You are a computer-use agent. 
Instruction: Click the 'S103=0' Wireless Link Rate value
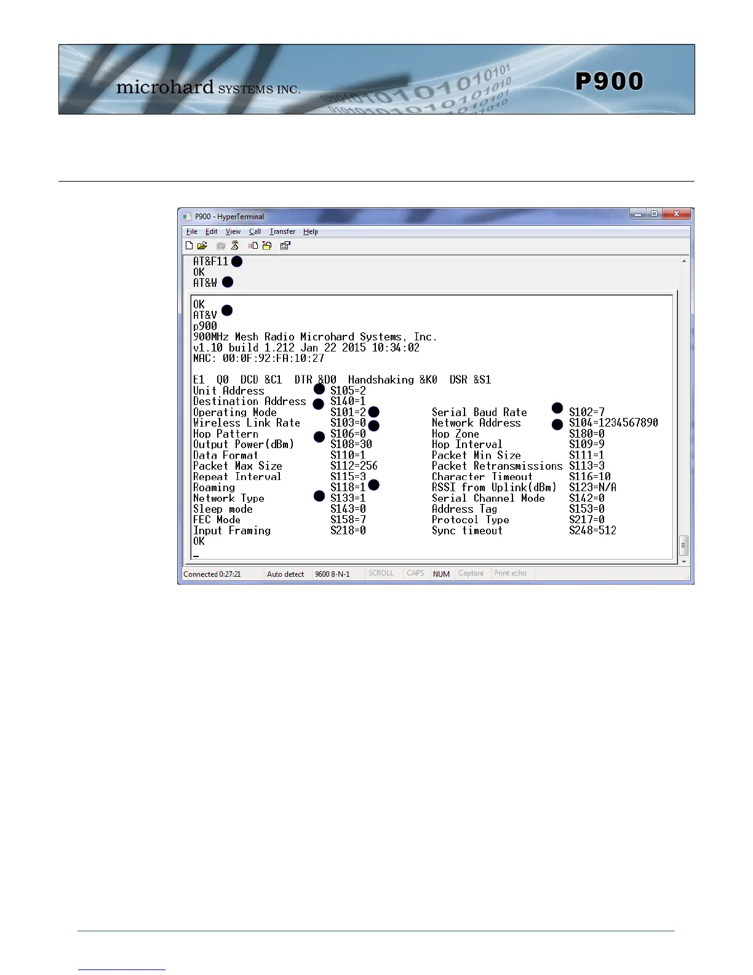coord(348,423)
